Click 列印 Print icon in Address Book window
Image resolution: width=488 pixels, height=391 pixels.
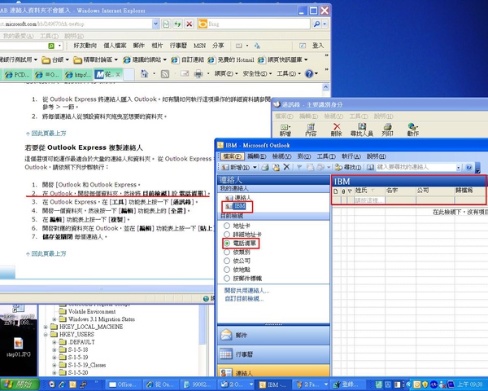[387, 130]
